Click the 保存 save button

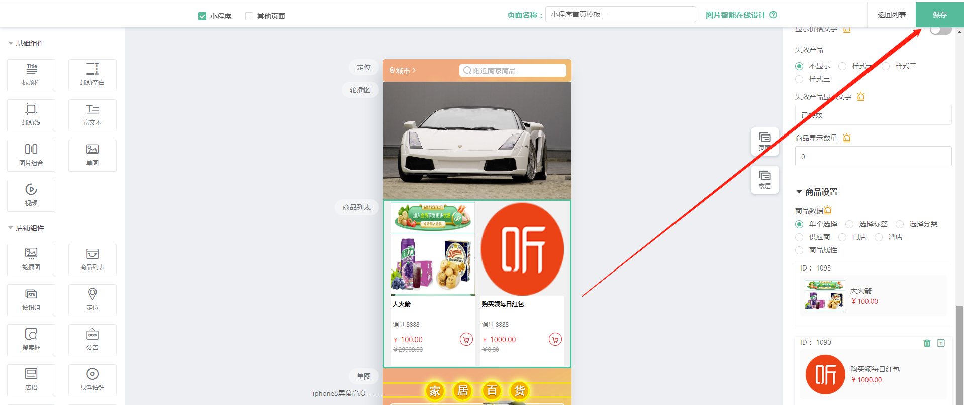click(x=939, y=15)
